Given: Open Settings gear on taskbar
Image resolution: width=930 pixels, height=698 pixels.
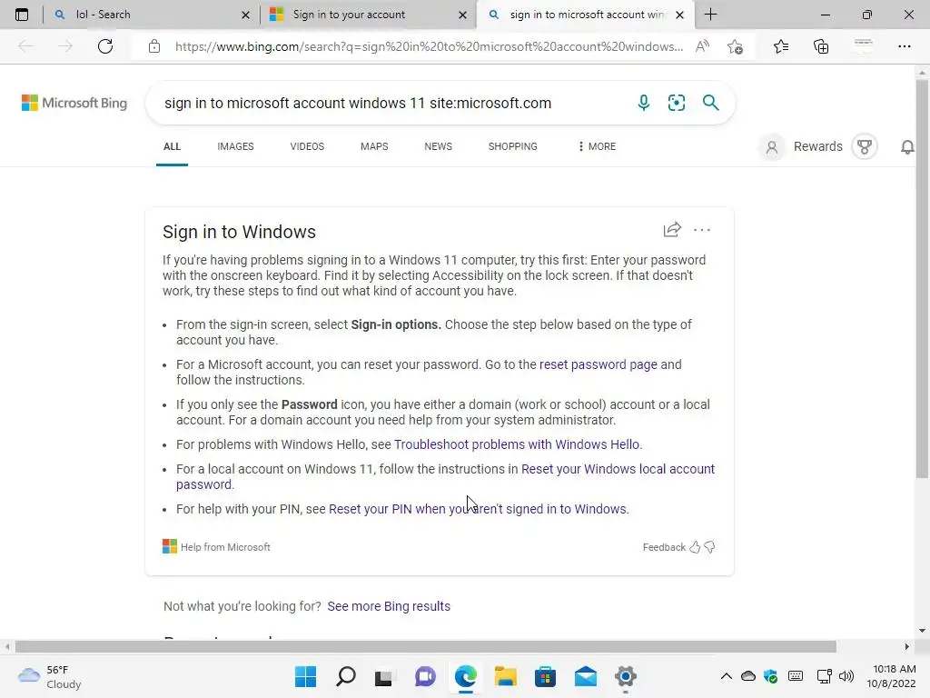Looking at the screenshot, I should coord(625,676).
